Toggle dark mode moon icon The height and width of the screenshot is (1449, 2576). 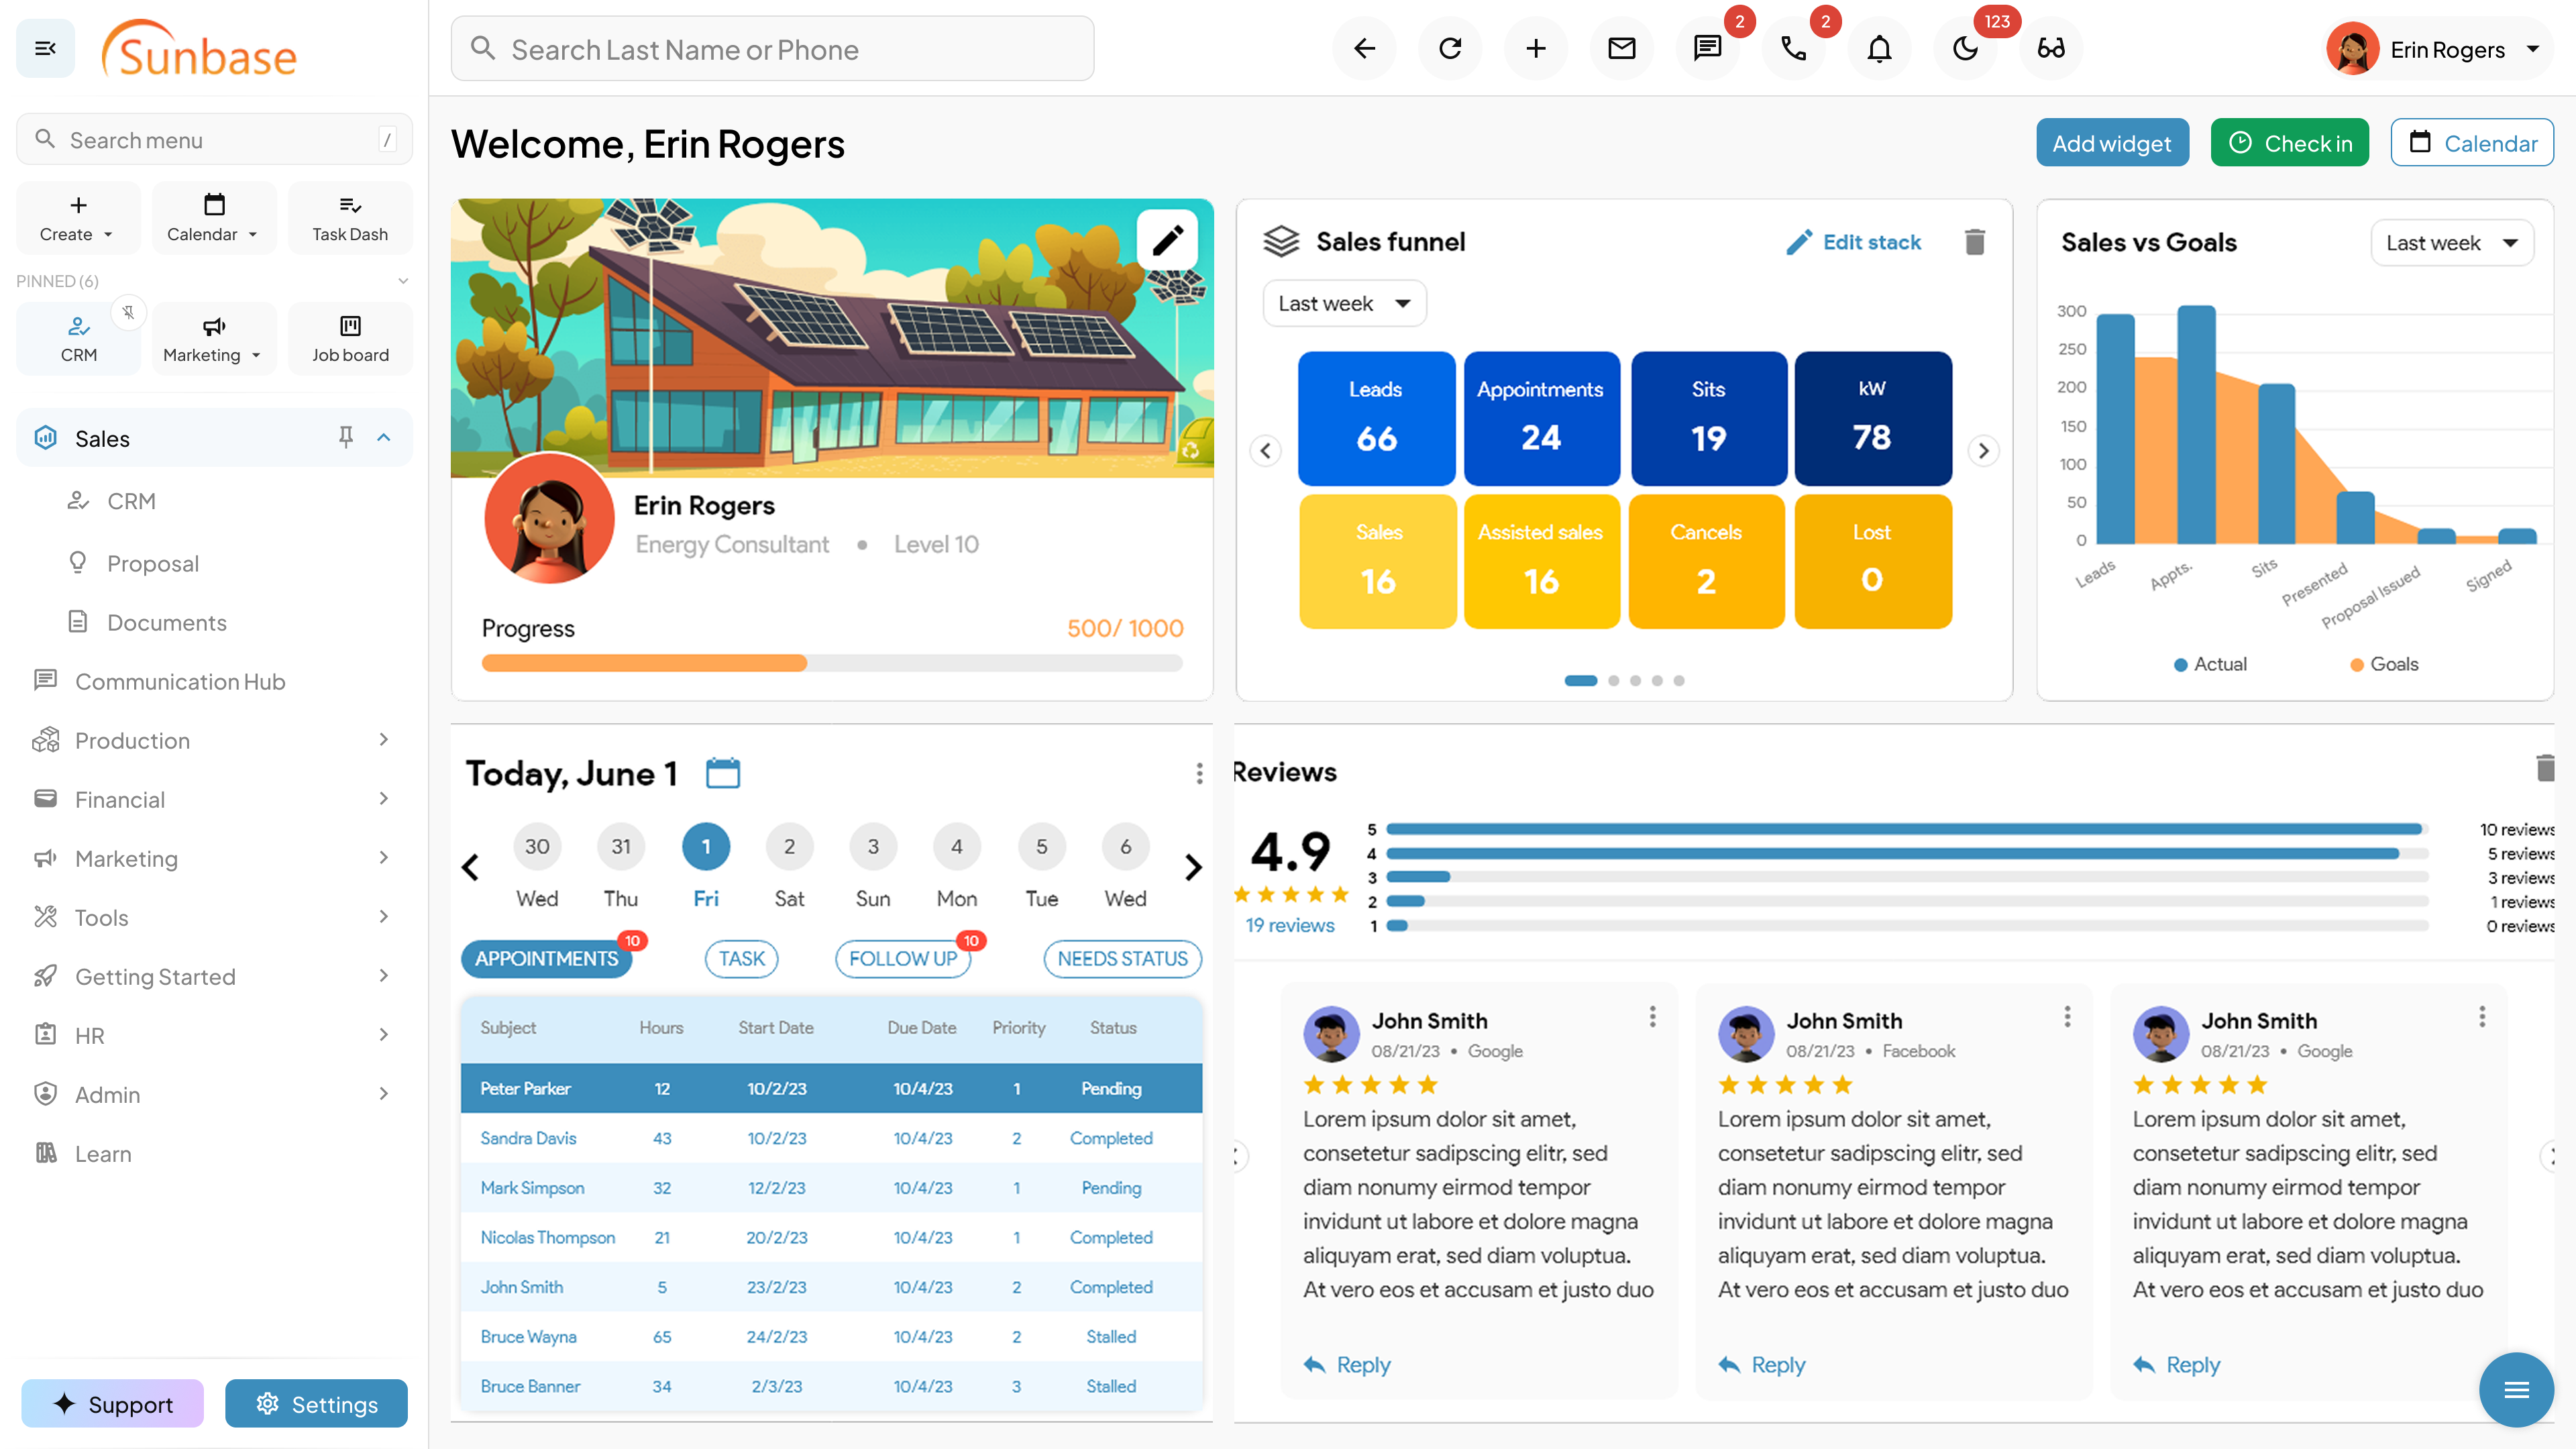[1965, 48]
